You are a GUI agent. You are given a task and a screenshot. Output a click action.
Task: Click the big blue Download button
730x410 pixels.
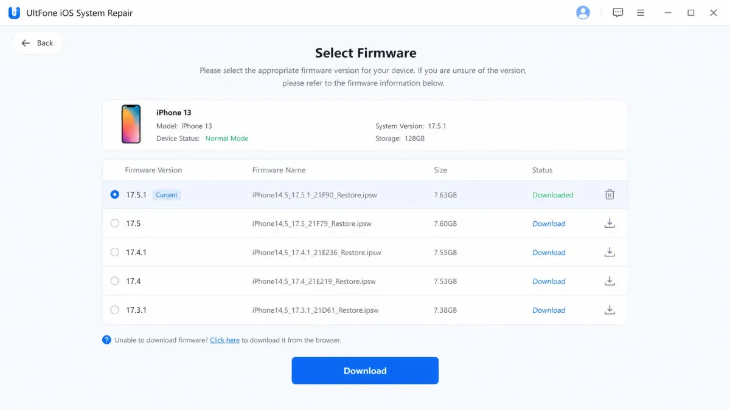[365, 371]
